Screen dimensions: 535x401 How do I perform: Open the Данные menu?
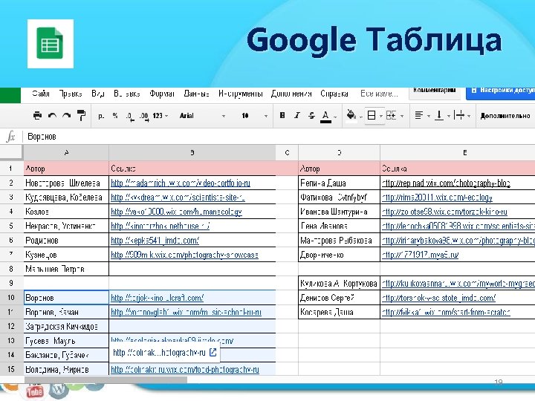pos(196,94)
